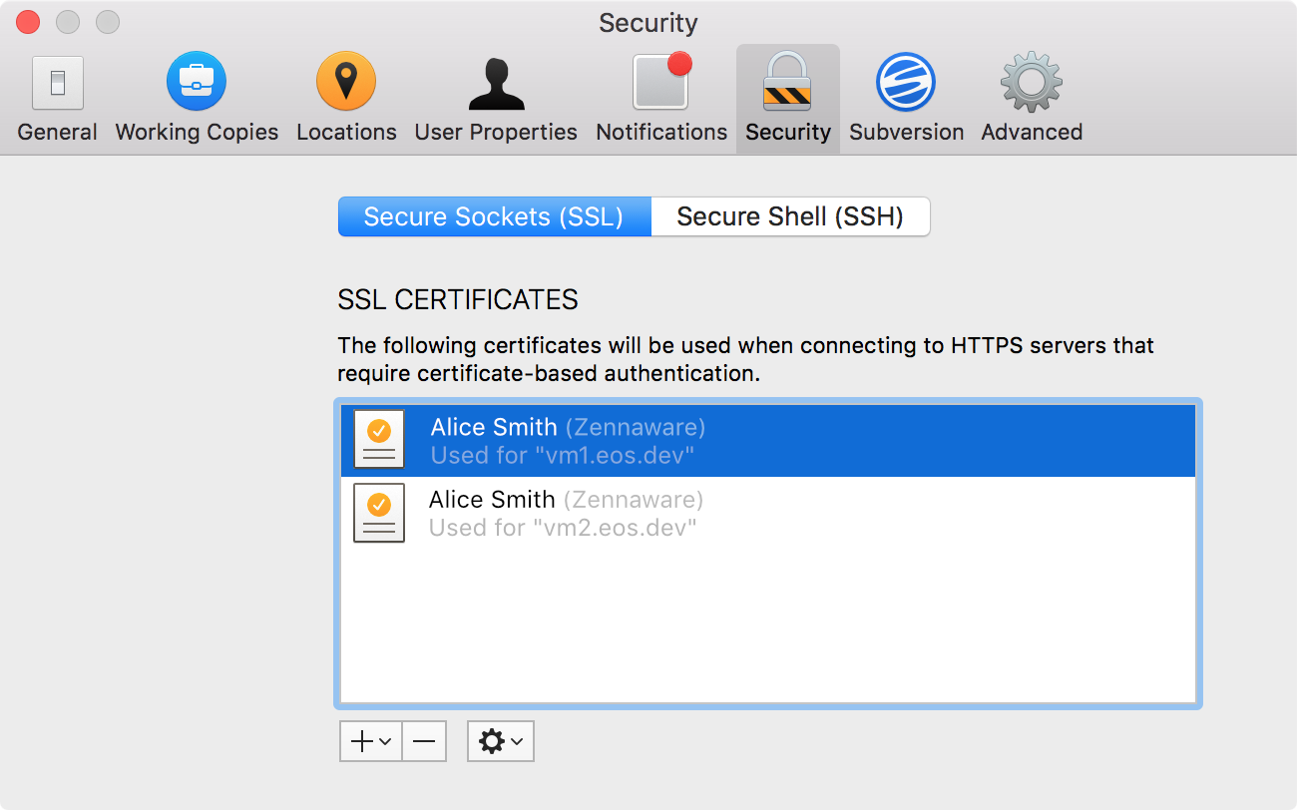Click the vm1.eos.dev certificate icon
Viewport: 1297px width, 810px height.
coord(379,440)
